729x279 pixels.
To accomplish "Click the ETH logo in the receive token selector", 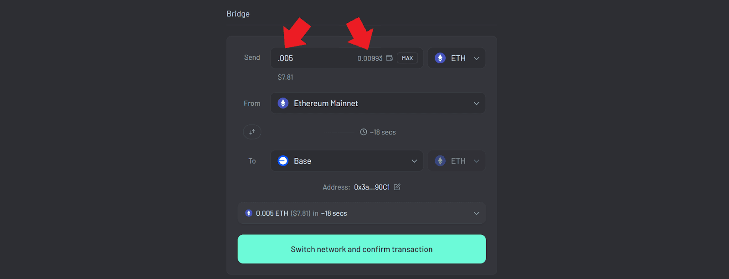I will point(440,160).
